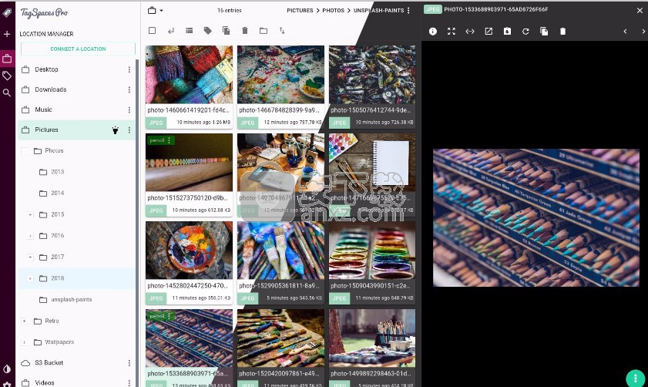This screenshot has height=387, width=648.
Task: Open the S3 Bucket location three-dot menu
Action: 129,362
